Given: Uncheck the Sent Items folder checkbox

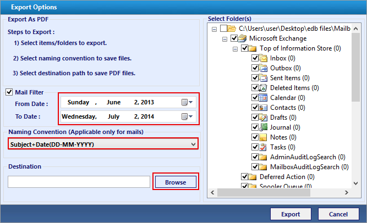Looking at the screenshot, I should pyautogui.click(x=255, y=78).
